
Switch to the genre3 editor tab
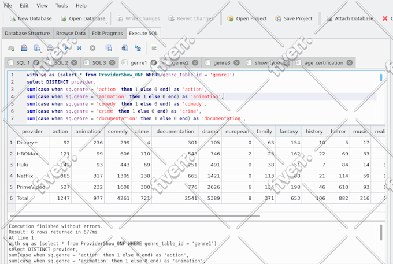221,63
